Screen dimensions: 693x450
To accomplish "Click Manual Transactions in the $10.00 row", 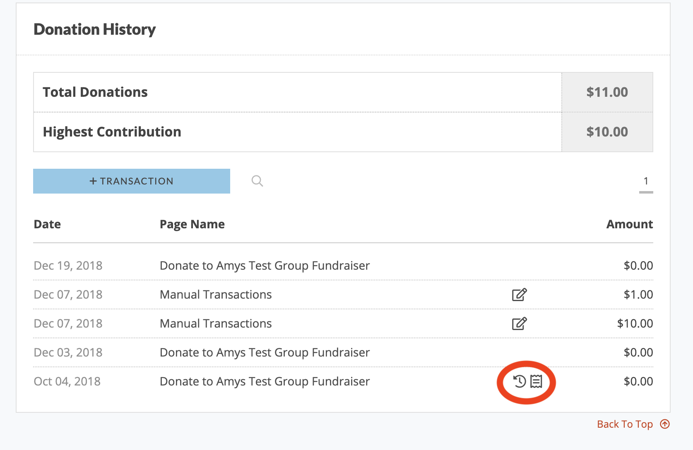I will click(216, 323).
